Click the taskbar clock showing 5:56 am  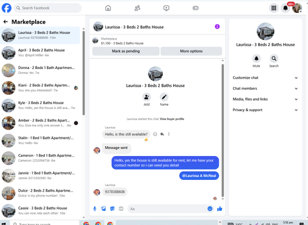[288, 223]
